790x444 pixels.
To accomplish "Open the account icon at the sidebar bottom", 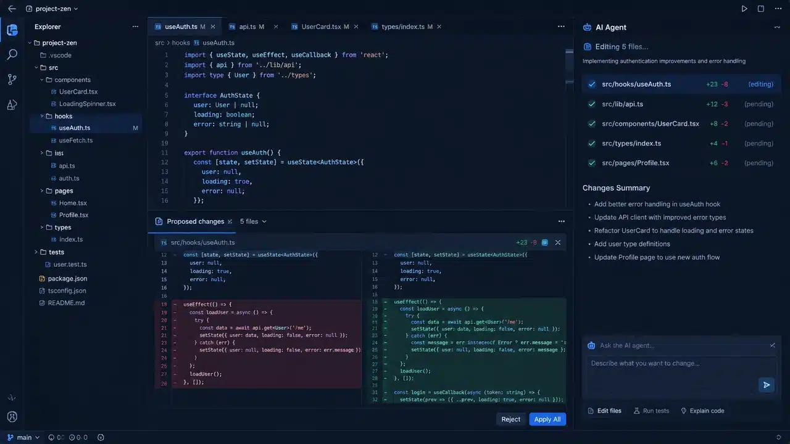I will tap(12, 416).
